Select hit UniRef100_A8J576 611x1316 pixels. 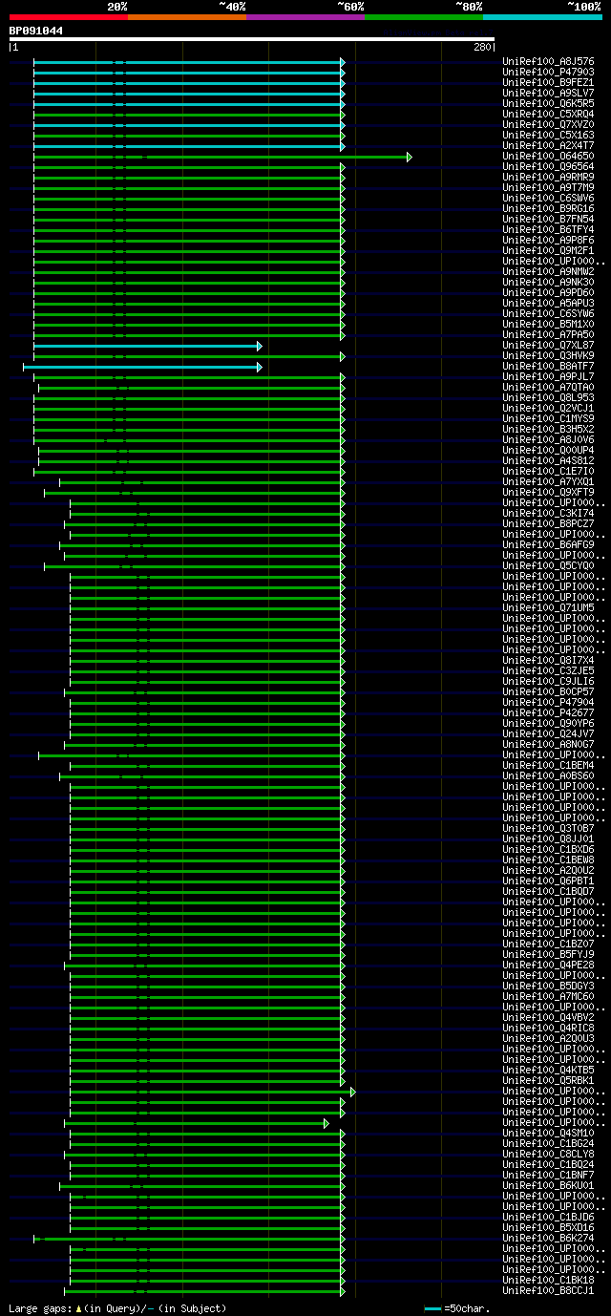548,62
